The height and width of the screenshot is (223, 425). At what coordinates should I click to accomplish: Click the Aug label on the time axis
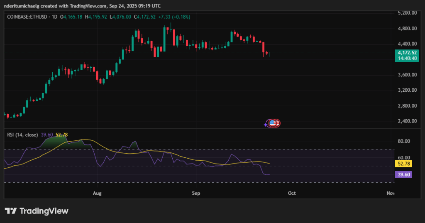97,193
